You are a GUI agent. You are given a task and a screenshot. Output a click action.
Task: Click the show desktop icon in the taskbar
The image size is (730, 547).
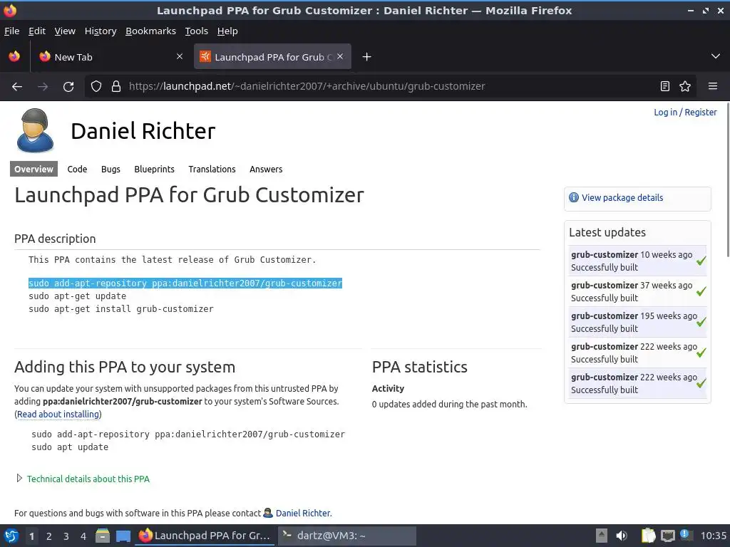click(x=123, y=536)
